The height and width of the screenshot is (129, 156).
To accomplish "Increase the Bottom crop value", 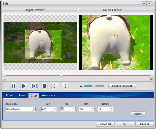I will 111,108.
